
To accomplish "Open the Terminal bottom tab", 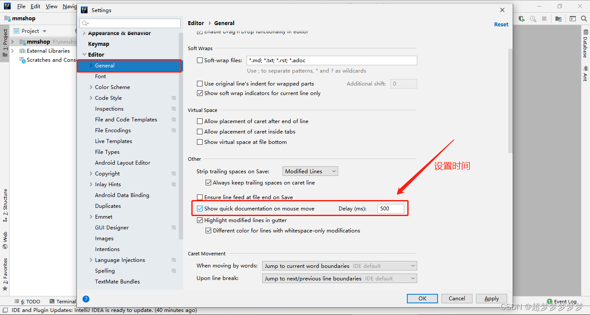I will (x=63, y=302).
